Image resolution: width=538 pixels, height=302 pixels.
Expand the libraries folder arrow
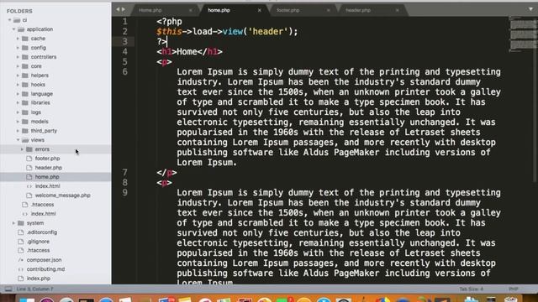[18, 103]
